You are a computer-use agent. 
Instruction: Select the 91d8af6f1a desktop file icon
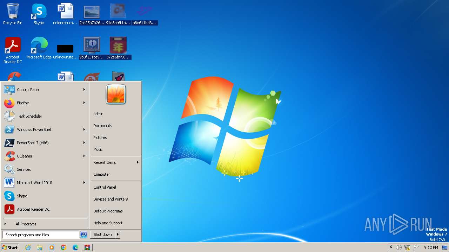pos(118,14)
